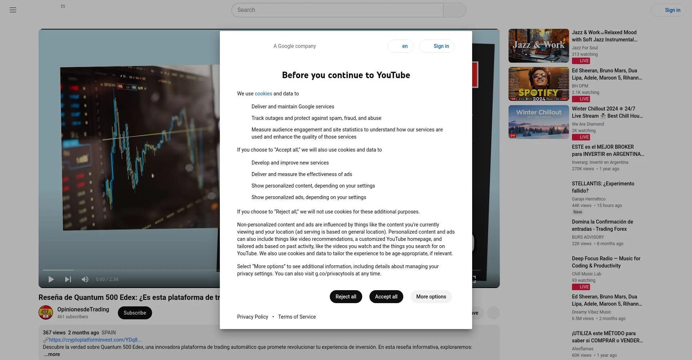Click We Are Diamond channel name
Image resolution: width=692 pixels, height=360 pixels.
pos(588,124)
